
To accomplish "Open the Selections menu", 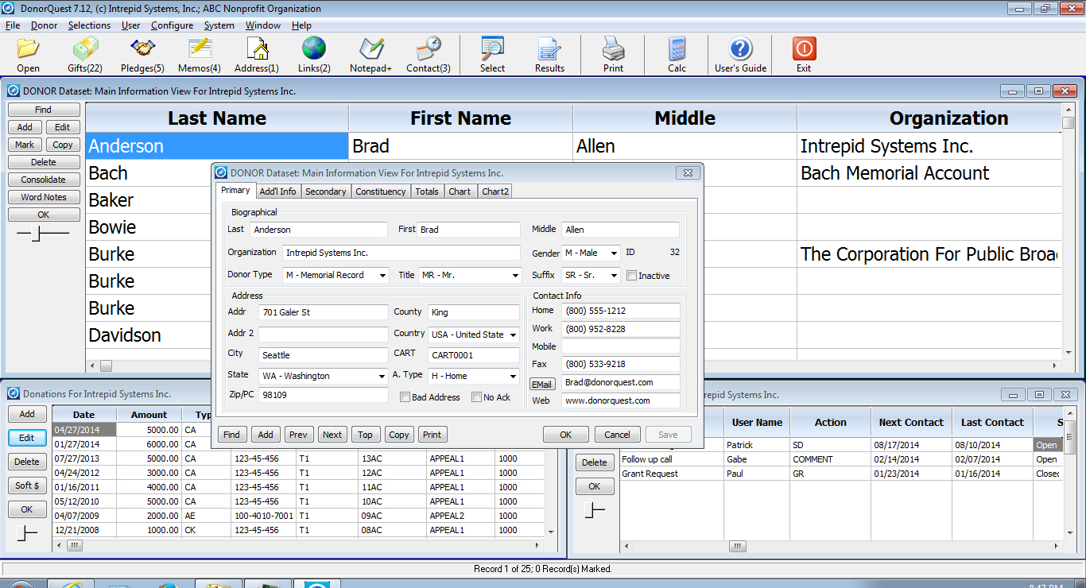I will (x=89, y=25).
